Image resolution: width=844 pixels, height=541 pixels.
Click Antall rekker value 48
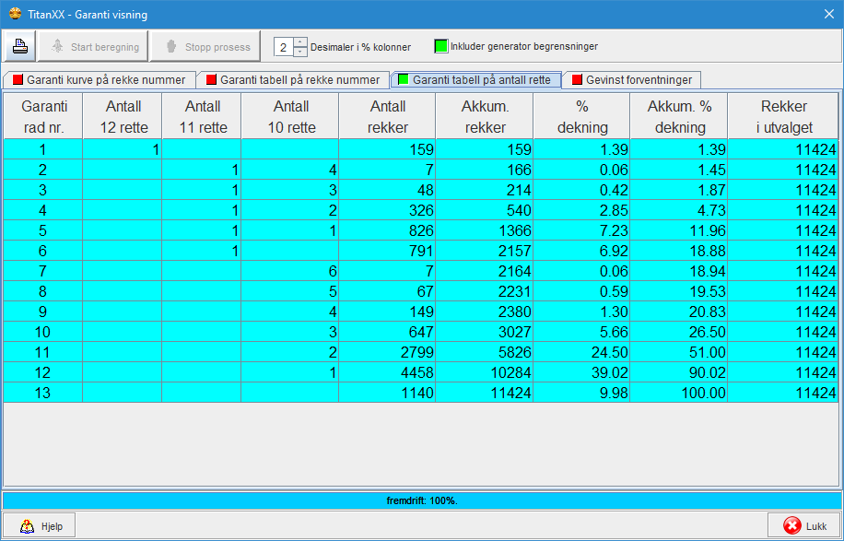[x=387, y=190]
